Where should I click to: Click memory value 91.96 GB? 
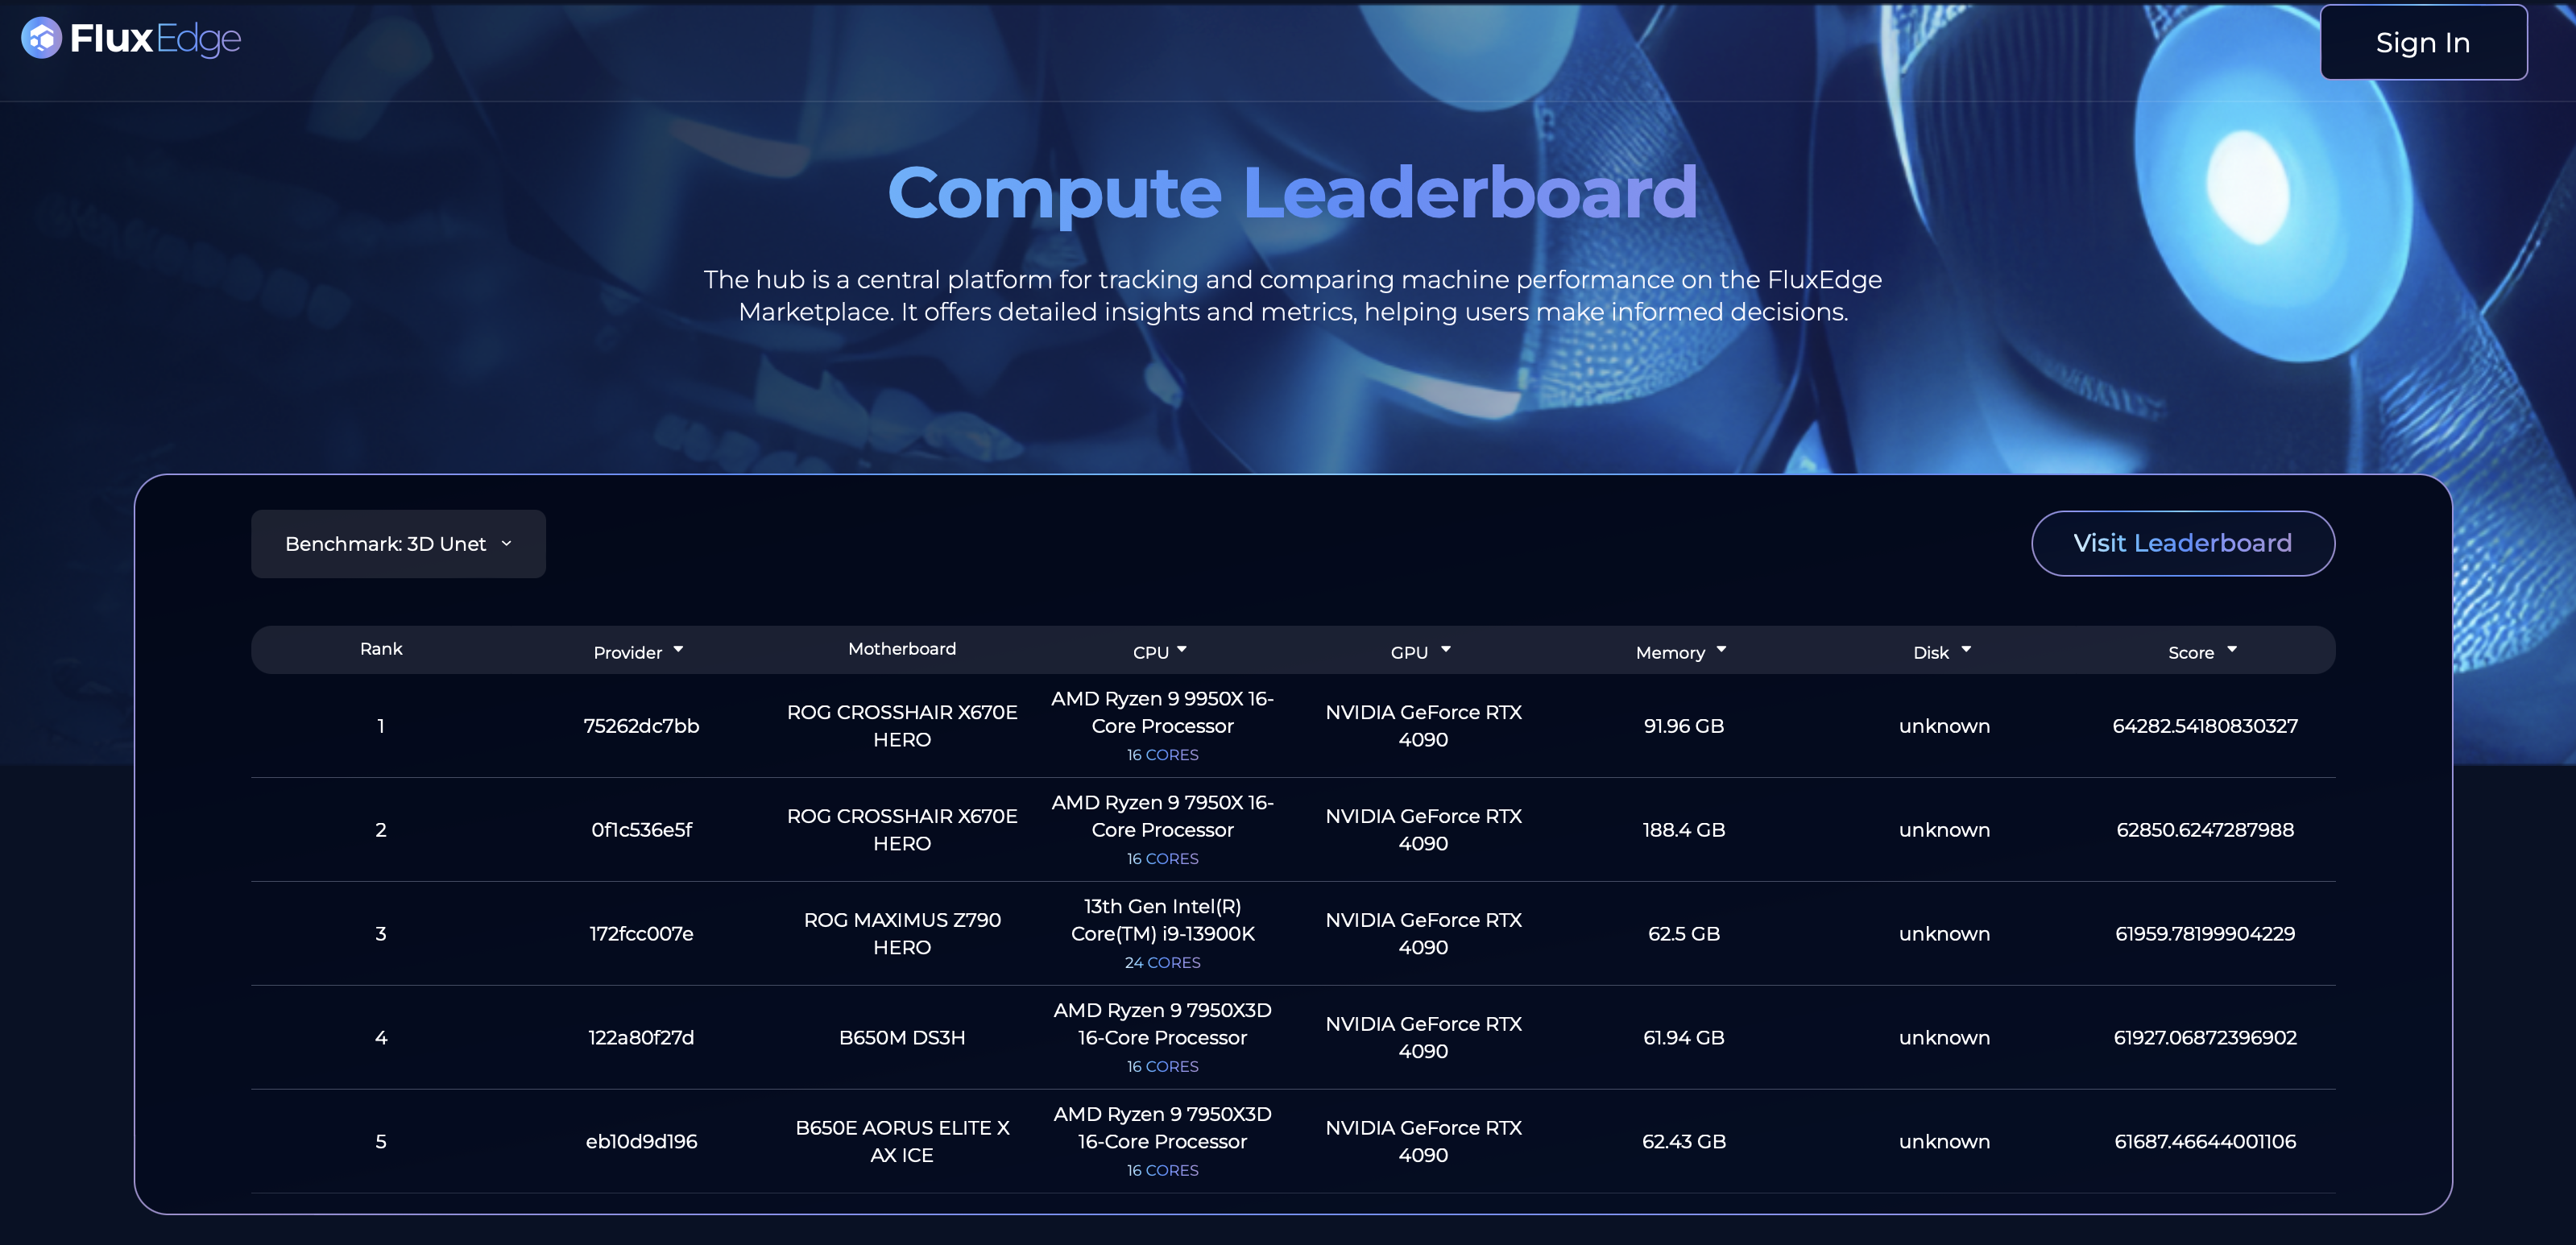pos(1684,726)
